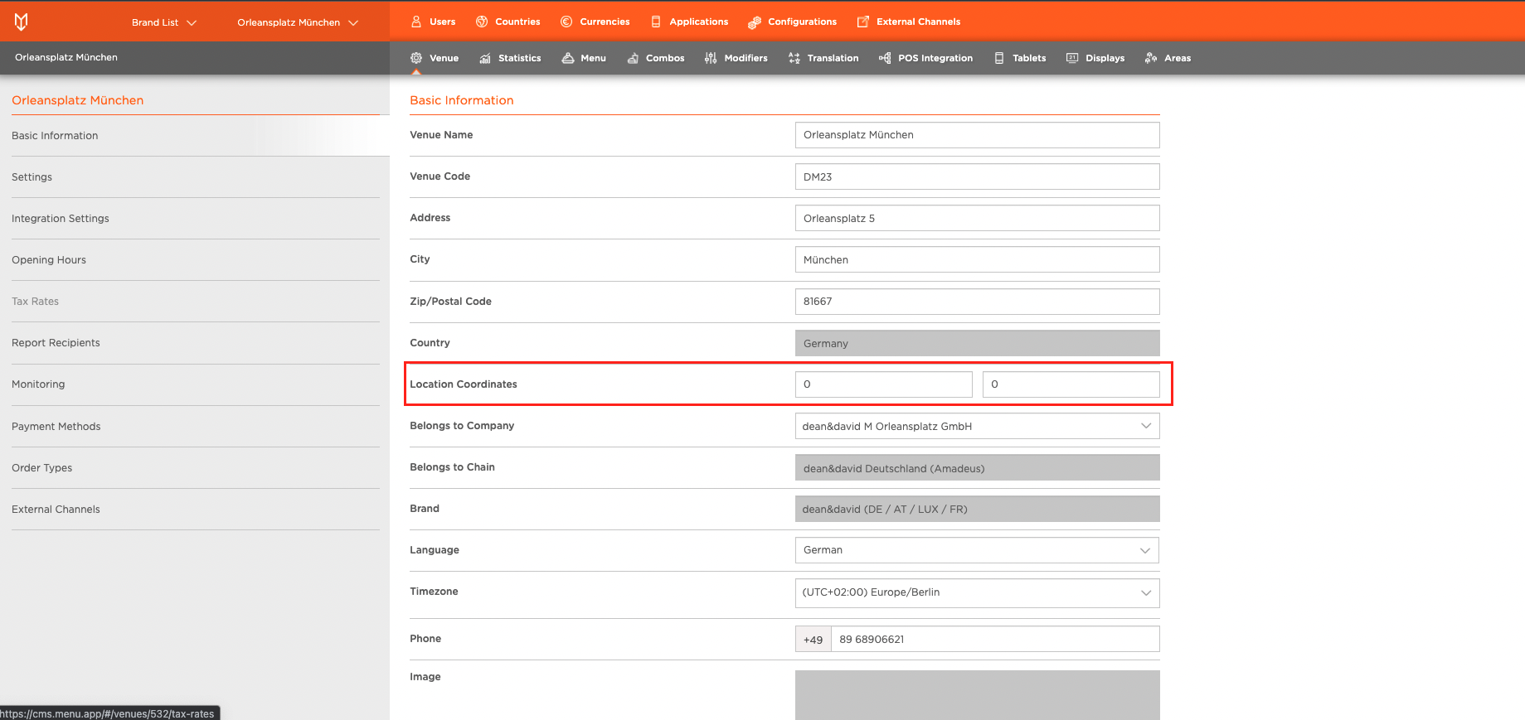
Task: Click the Belongs to Chain field
Action: pos(977,467)
